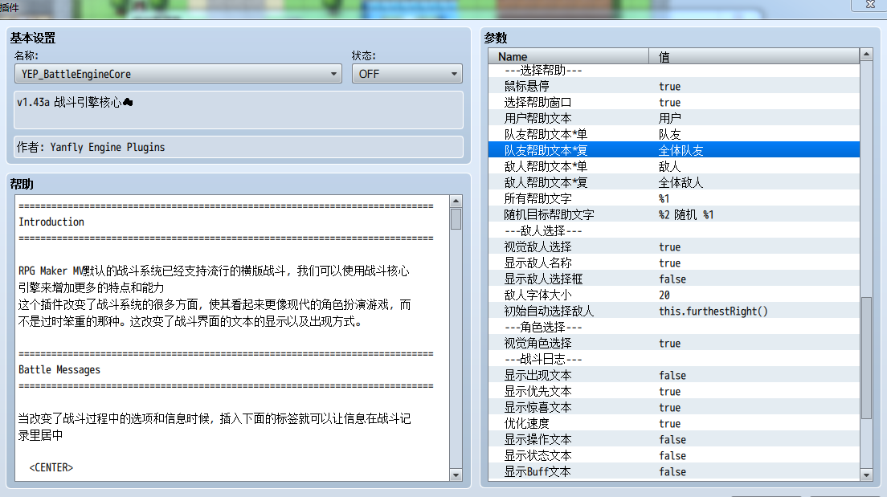Select the 用户帮助文本 parameter row

click(x=674, y=118)
